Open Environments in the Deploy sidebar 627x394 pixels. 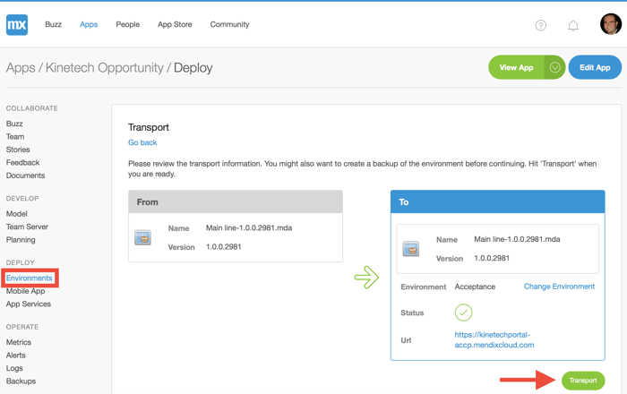tap(30, 278)
